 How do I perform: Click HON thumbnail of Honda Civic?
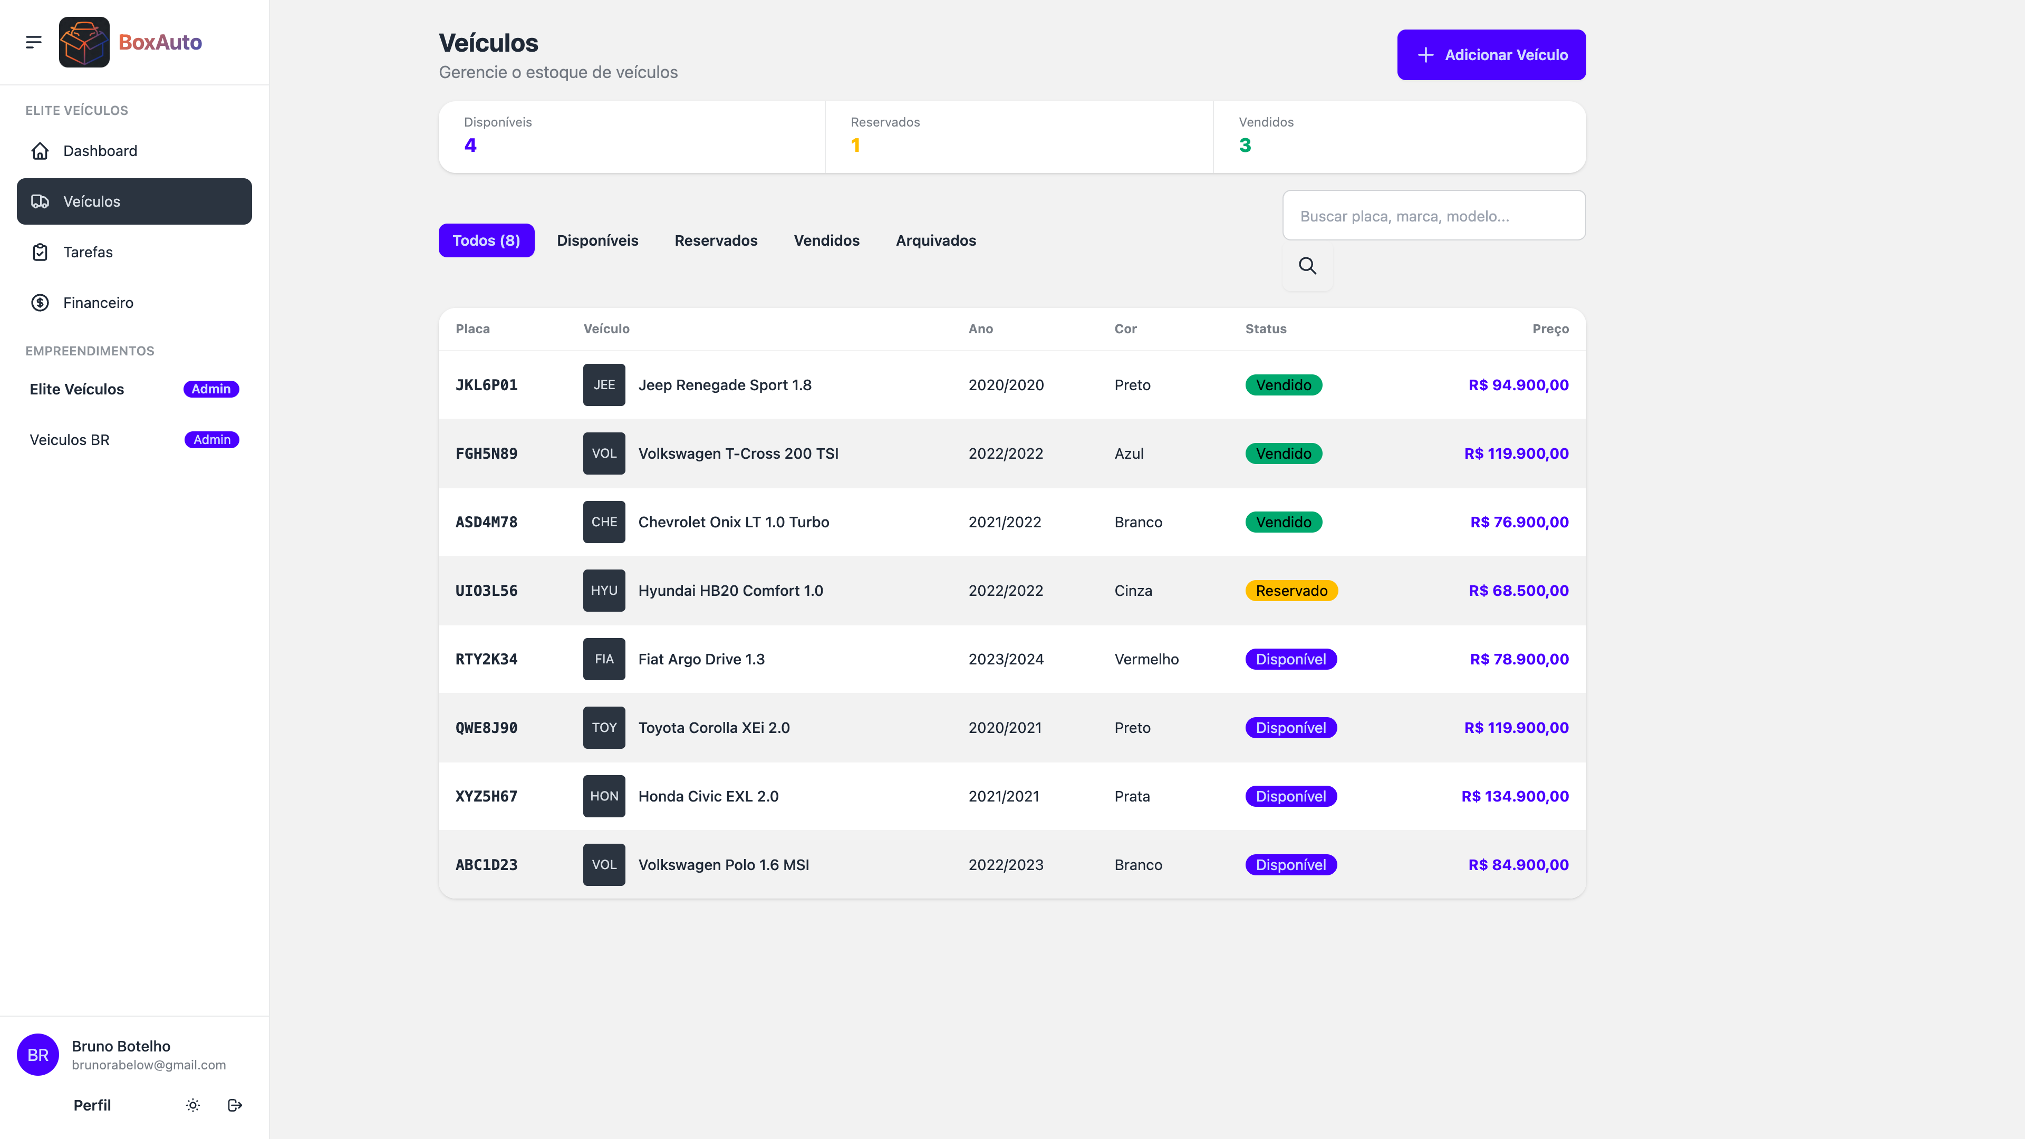(604, 796)
